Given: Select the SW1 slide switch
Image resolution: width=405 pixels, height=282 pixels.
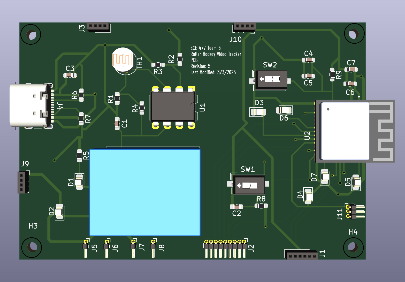Looking at the screenshot, I should [x=249, y=185].
